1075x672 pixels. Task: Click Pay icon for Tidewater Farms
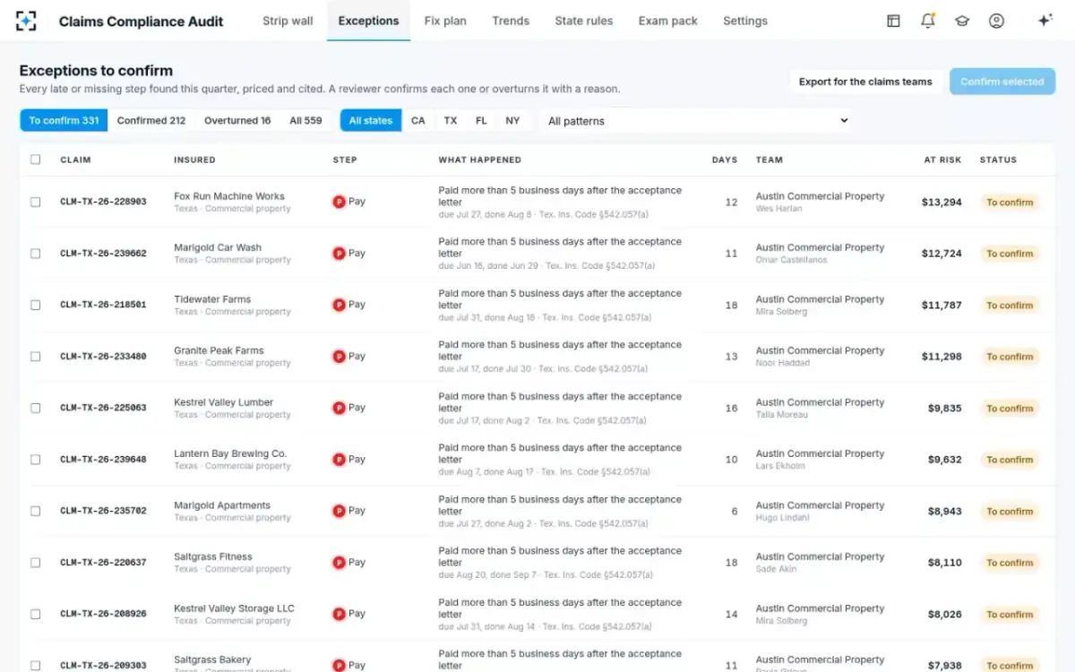(x=339, y=305)
